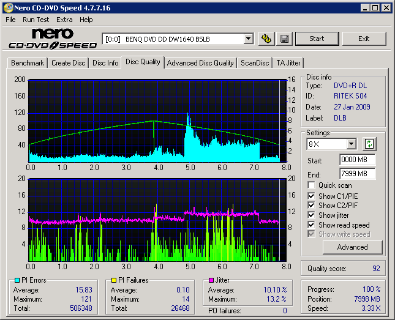Enable the Quick scan checkbox
395x320 pixels.
(x=312, y=185)
